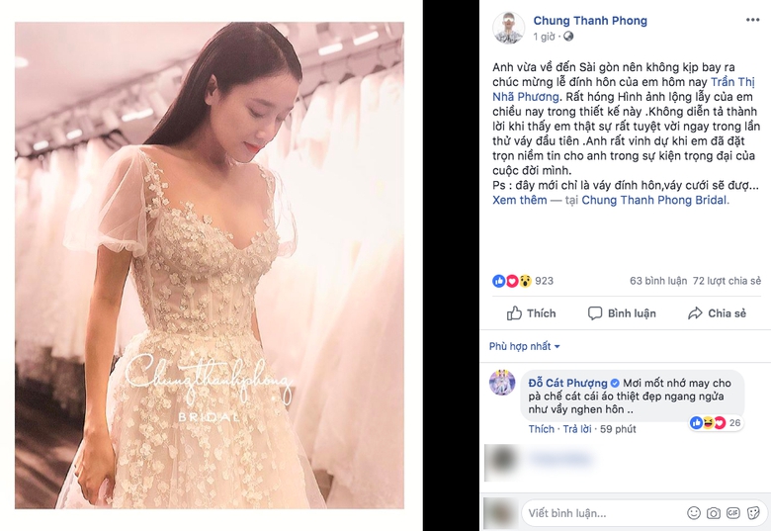
Task: Open the sticker picker icon
Action: point(753,513)
